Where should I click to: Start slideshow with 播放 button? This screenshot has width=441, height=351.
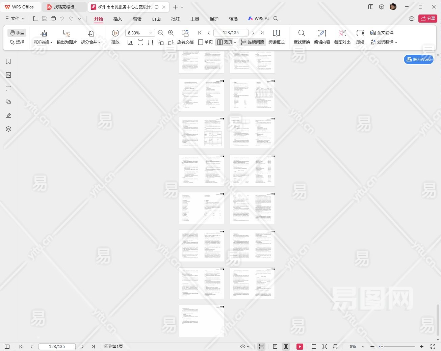click(x=115, y=33)
